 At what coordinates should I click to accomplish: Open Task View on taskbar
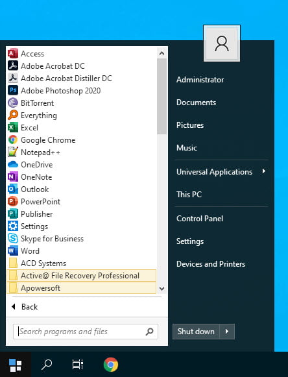tap(78, 365)
